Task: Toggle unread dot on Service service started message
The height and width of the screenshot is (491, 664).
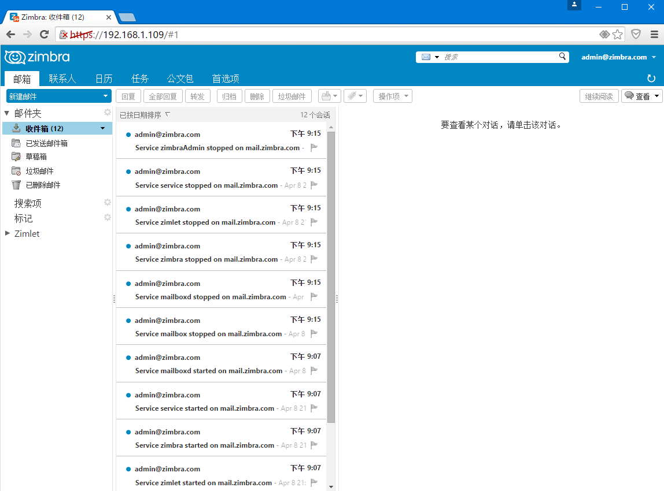Action: [x=128, y=395]
